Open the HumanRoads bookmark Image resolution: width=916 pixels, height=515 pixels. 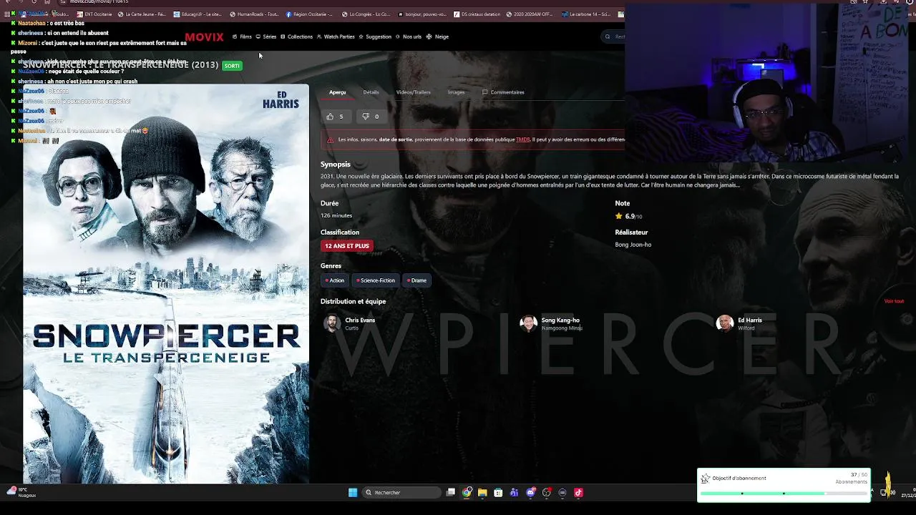point(255,14)
